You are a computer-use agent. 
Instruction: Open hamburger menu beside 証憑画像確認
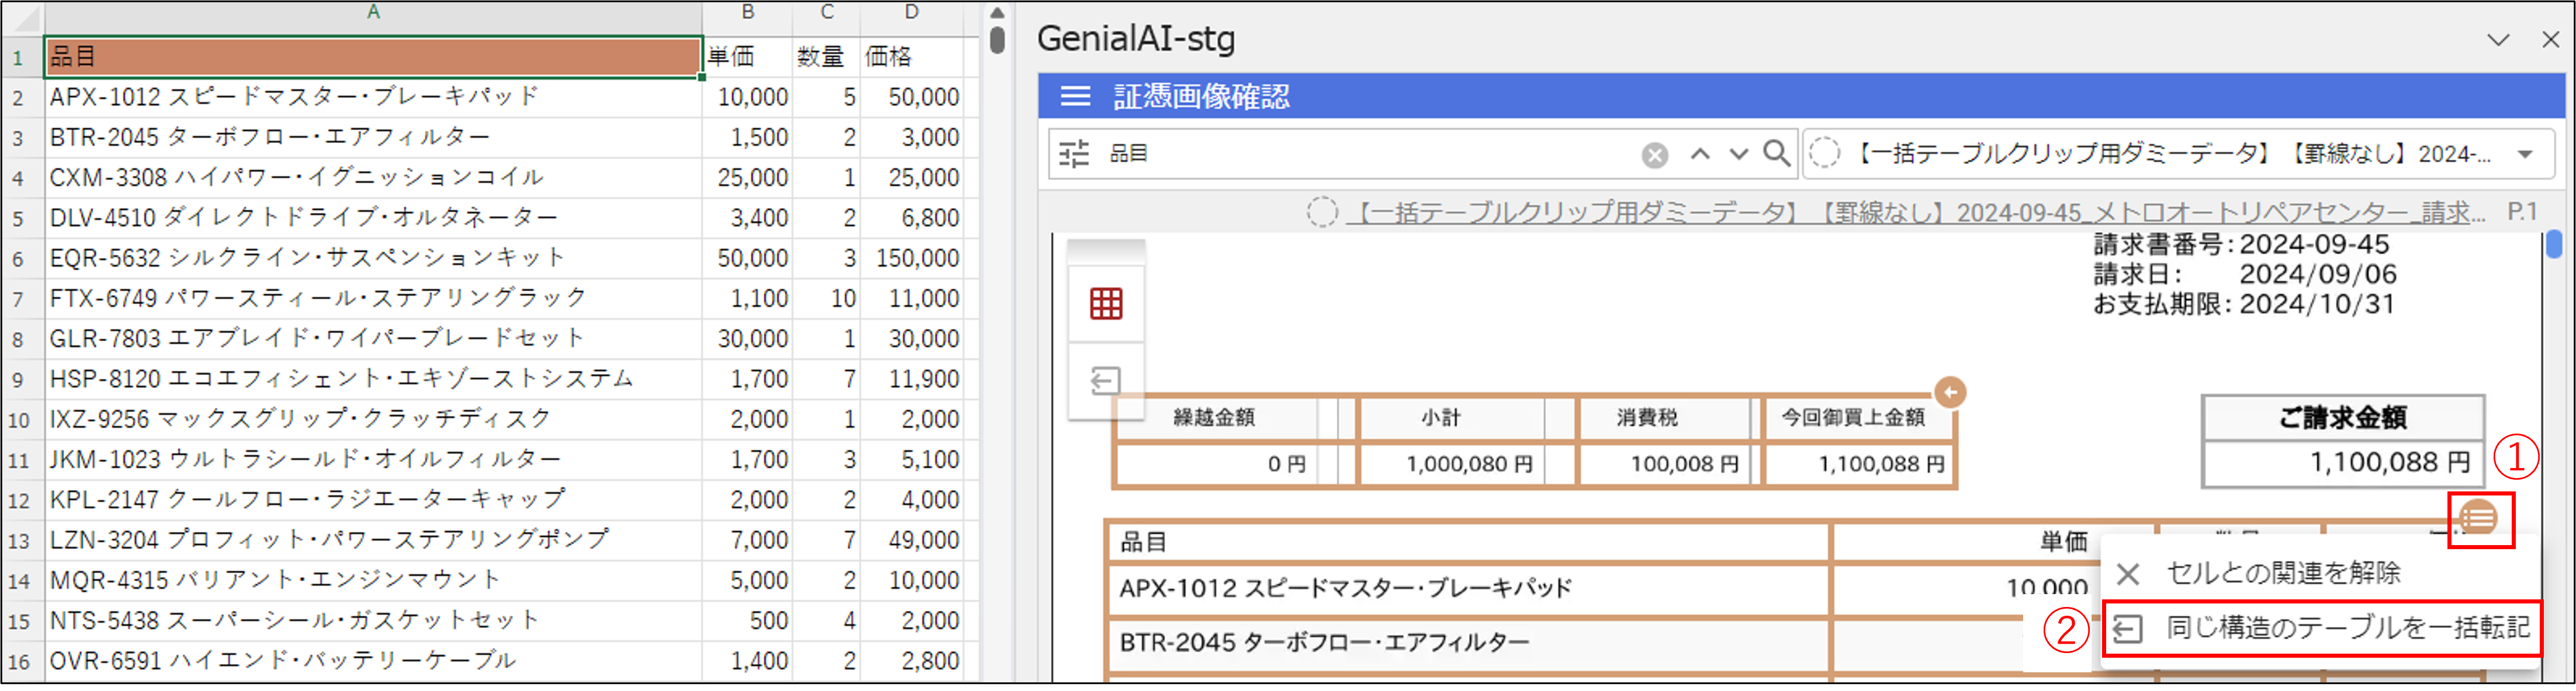tap(1075, 97)
